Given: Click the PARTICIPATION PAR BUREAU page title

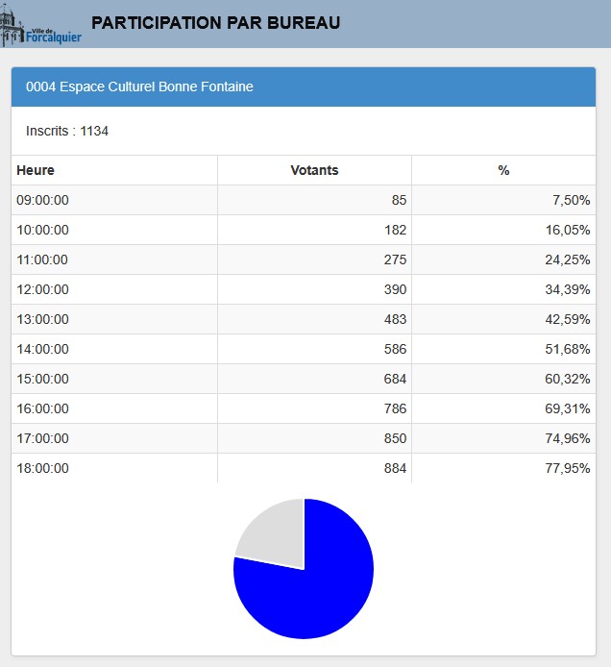Looking at the screenshot, I should [x=215, y=22].
